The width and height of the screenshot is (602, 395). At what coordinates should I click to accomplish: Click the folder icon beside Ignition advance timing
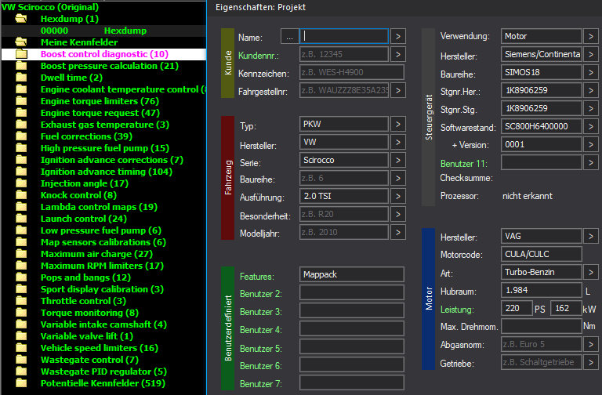tap(21, 172)
